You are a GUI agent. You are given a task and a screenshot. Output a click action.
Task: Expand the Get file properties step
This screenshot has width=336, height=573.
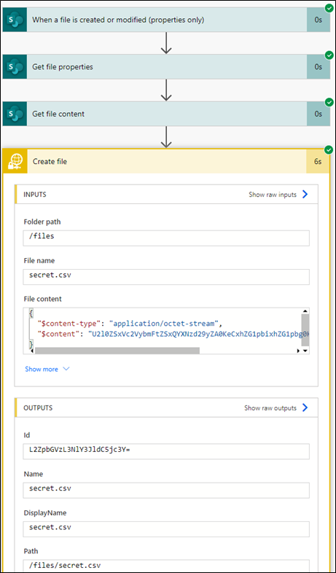click(x=166, y=67)
